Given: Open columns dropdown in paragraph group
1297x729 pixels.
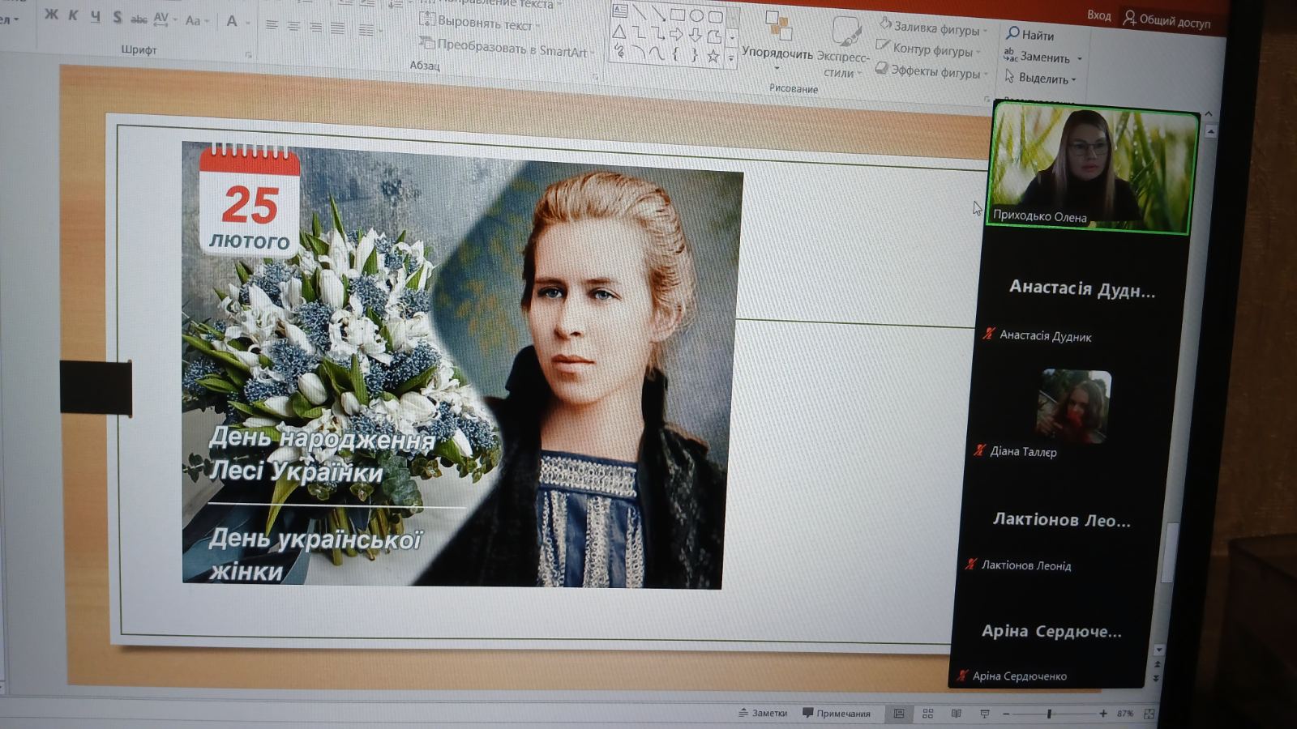Looking at the screenshot, I should 370,30.
